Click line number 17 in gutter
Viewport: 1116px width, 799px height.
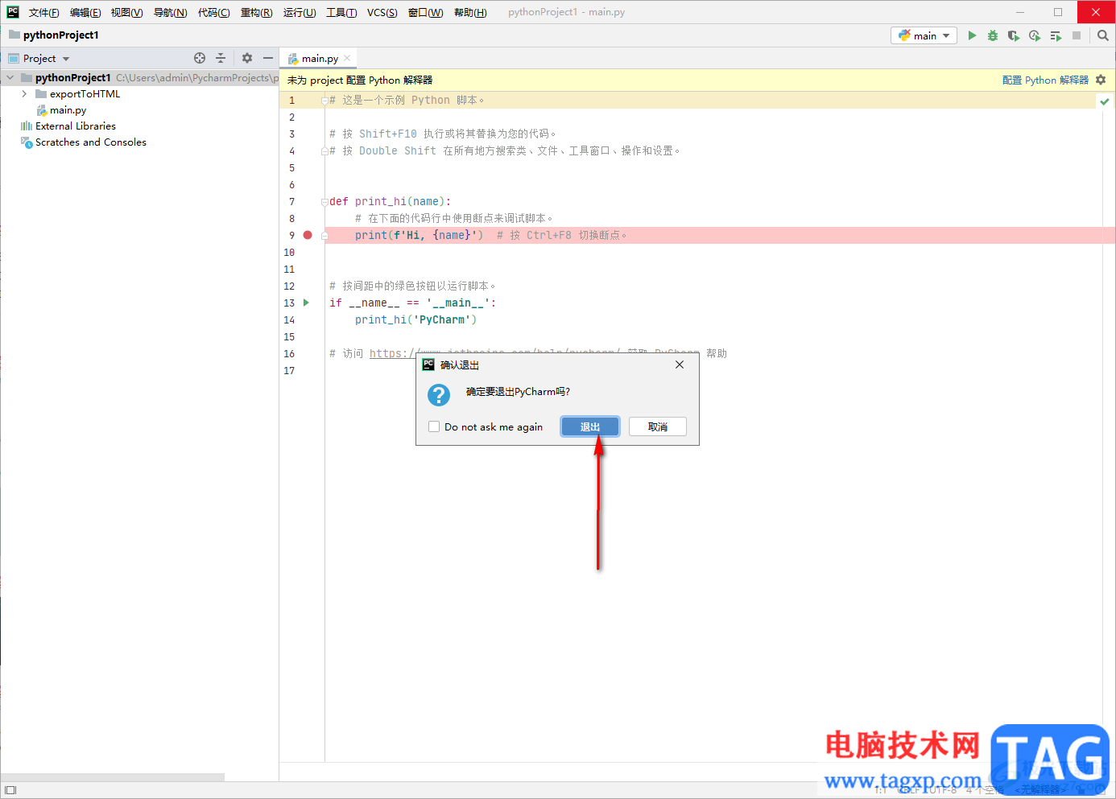[x=289, y=370]
